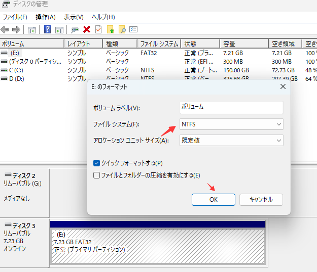Viewport: 317px width, 272px height.
Task: Click the folder with green arrow icon
Action: click(111, 29)
